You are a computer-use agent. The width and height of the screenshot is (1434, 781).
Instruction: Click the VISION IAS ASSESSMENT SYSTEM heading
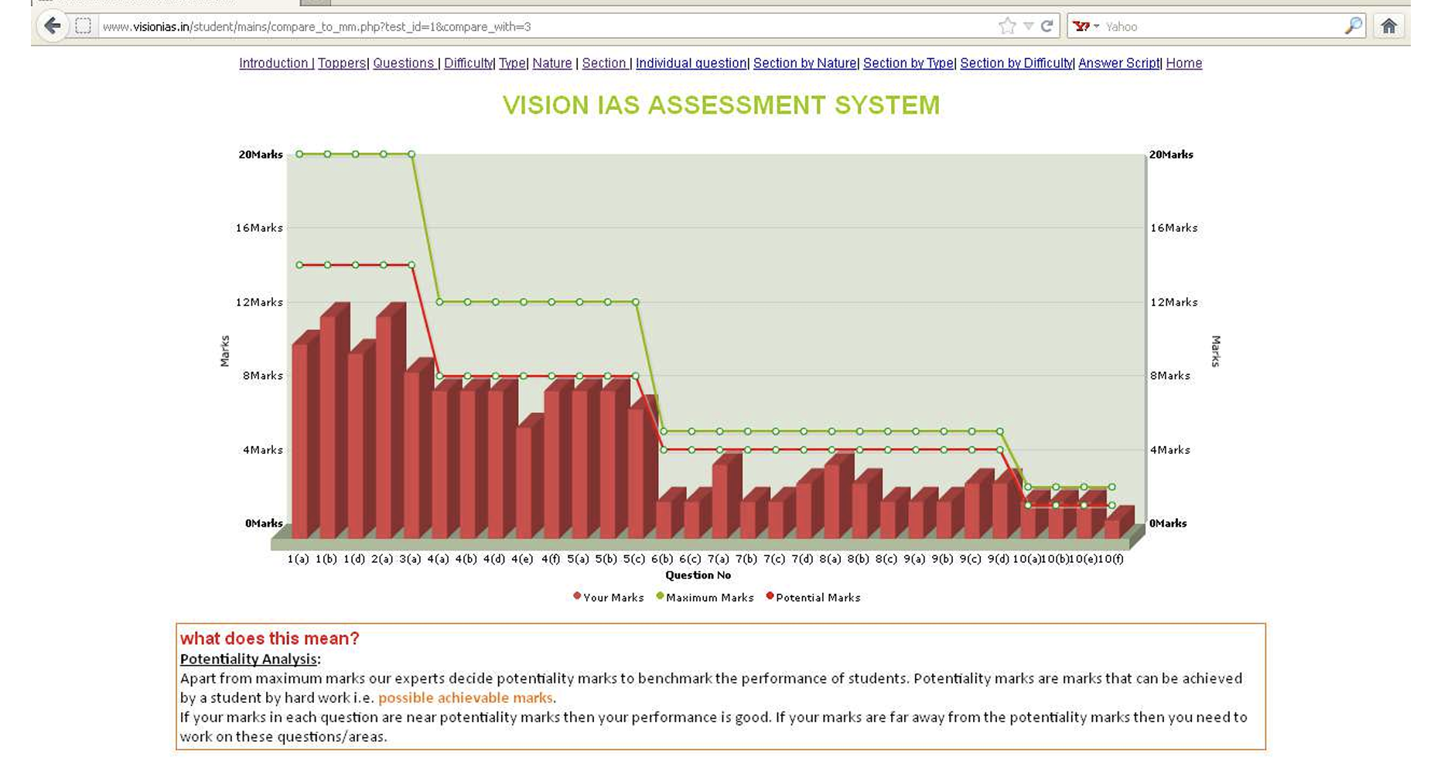tap(721, 105)
